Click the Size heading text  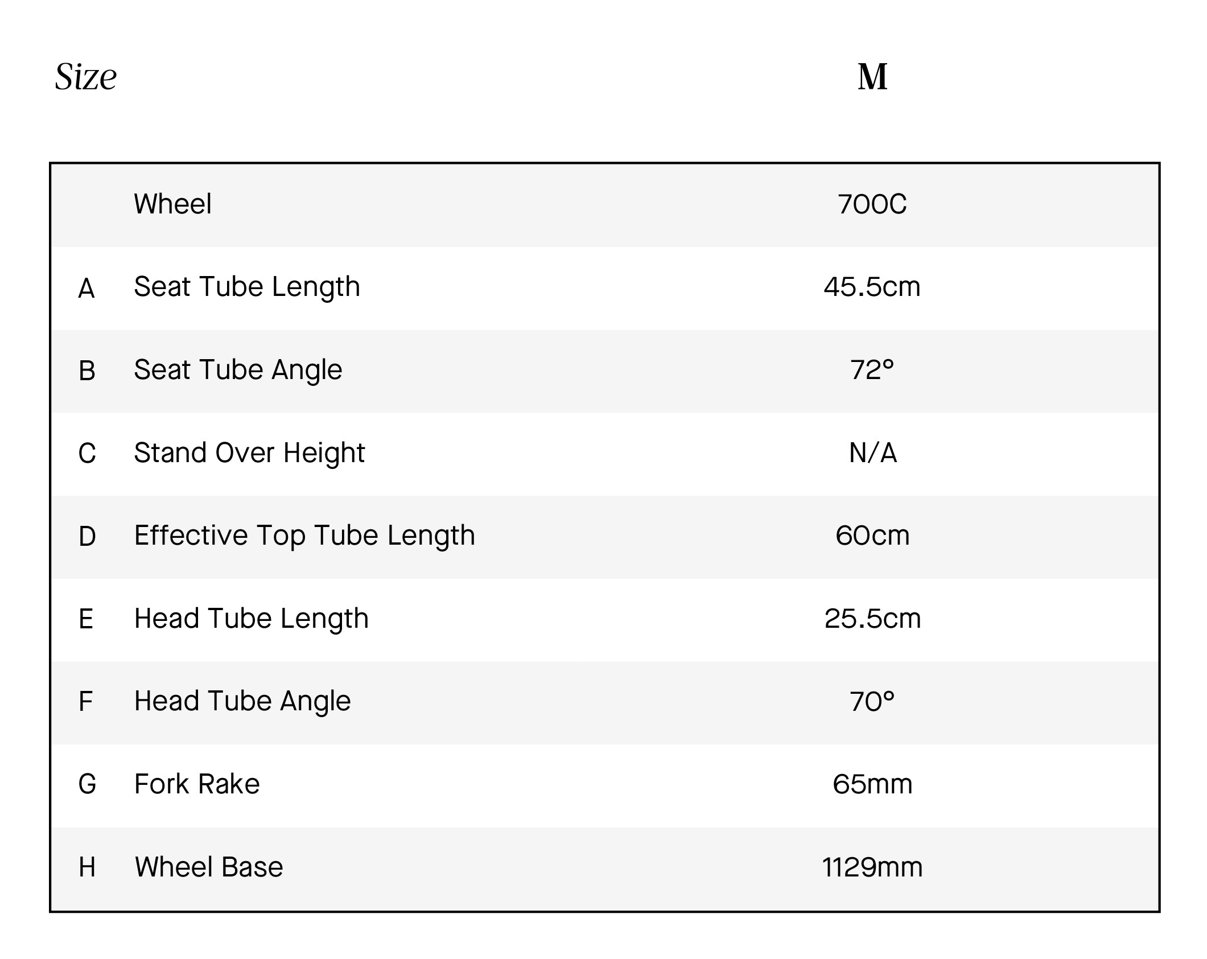click(86, 77)
